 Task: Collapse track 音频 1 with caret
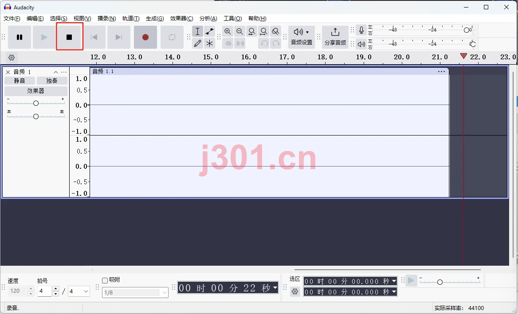pyautogui.click(x=56, y=72)
